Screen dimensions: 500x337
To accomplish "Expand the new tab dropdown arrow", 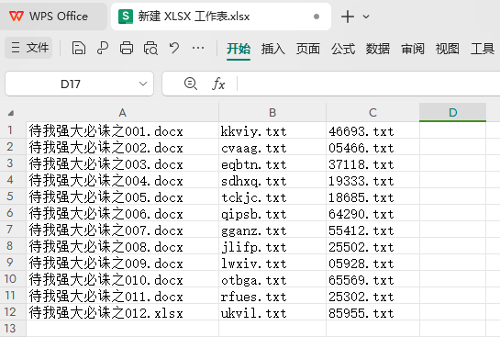I will (366, 17).
